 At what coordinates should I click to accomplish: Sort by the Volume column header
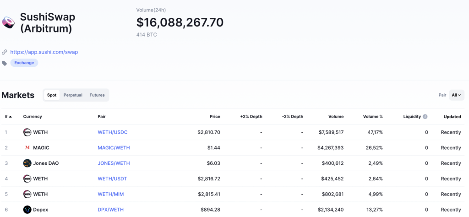336,117
